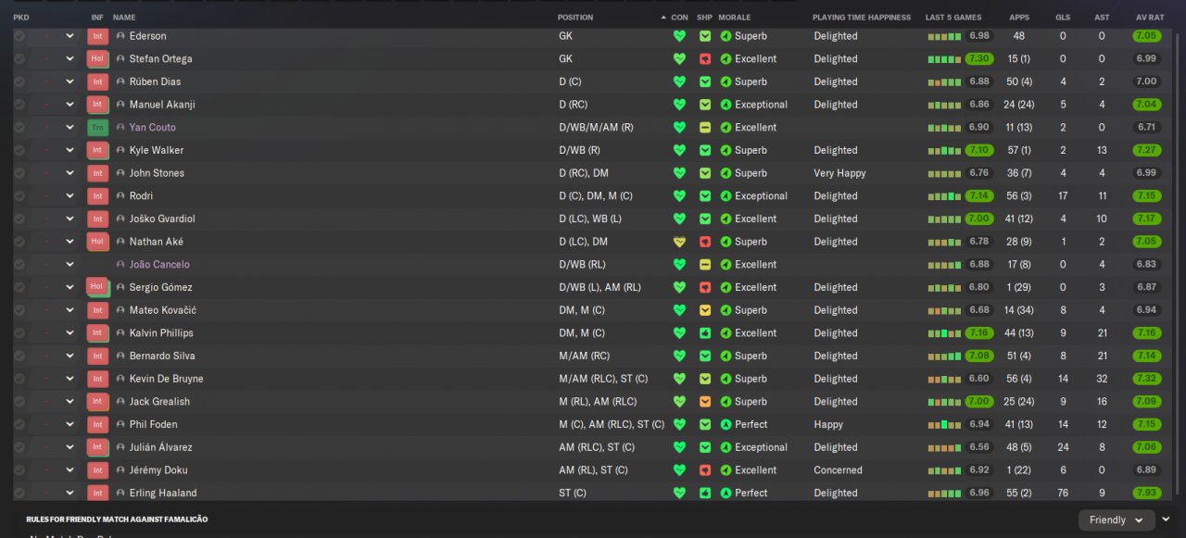The height and width of the screenshot is (538, 1186).
Task: Click Yan Couto's green Trn status icon
Action: [97, 128]
